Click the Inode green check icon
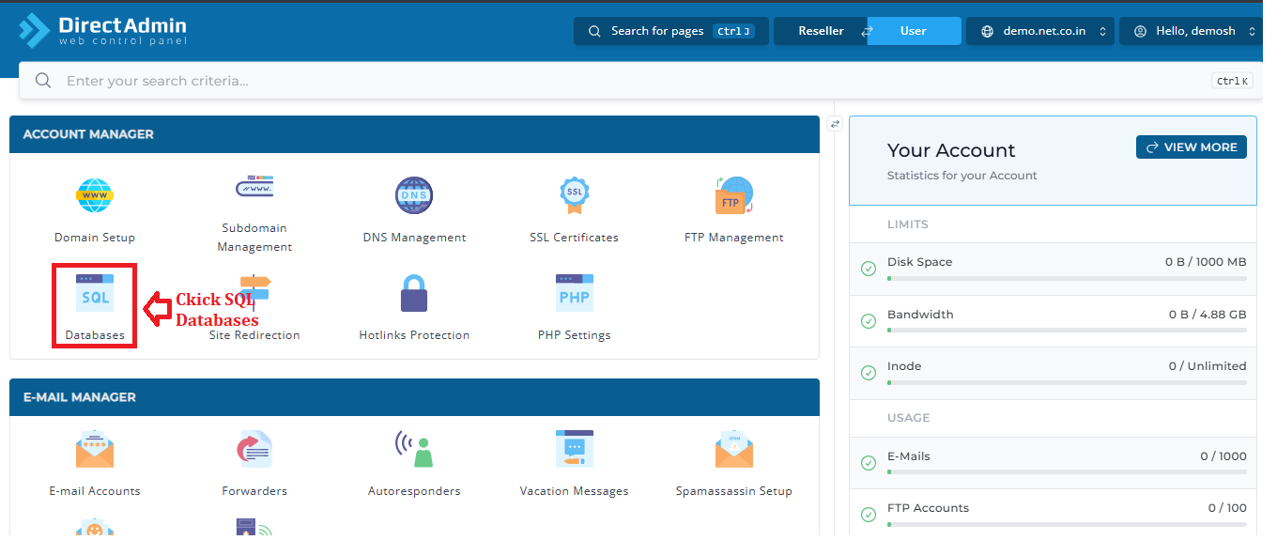This screenshot has width=1277, height=540. (869, 373)
